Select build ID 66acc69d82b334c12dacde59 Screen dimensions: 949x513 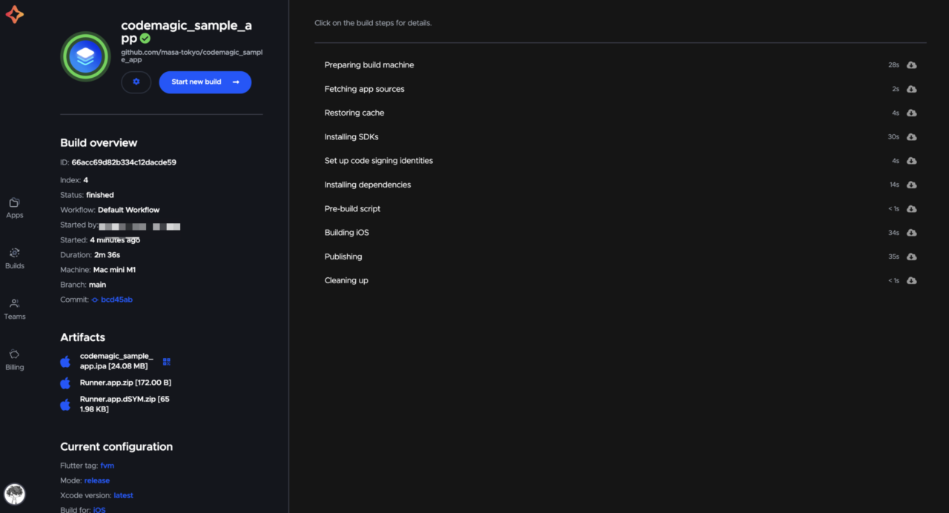(124, 162)
